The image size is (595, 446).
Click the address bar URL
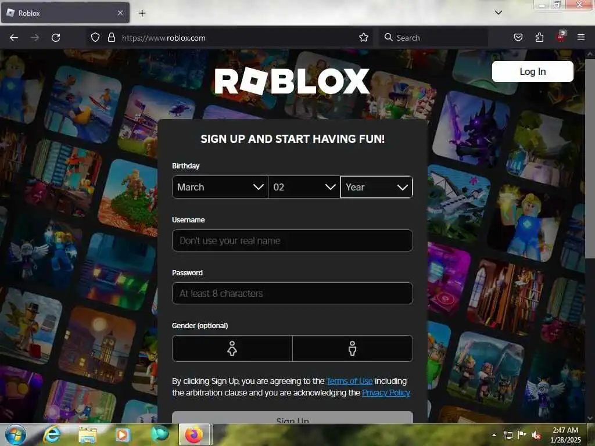(163, 38)
